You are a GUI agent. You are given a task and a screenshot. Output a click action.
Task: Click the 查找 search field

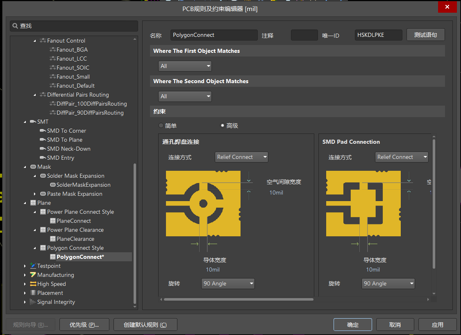click(74, 26)
